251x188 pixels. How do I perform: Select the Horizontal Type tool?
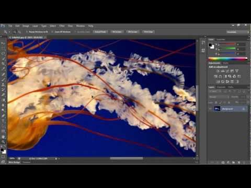(3, 121)
